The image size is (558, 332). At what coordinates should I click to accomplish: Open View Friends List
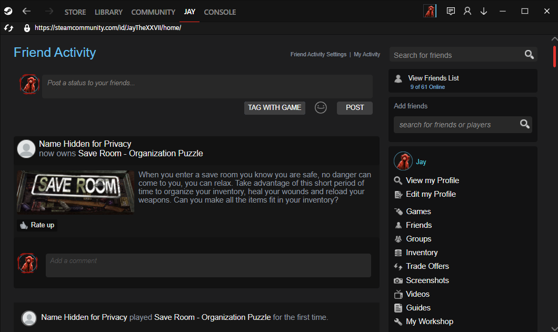(433, 78)
